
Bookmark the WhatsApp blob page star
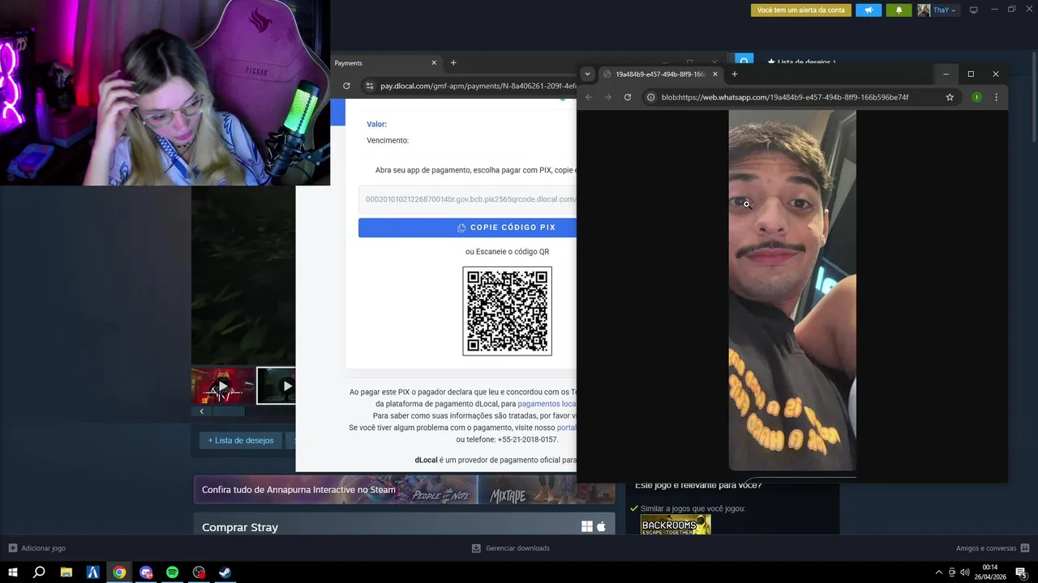950,97
